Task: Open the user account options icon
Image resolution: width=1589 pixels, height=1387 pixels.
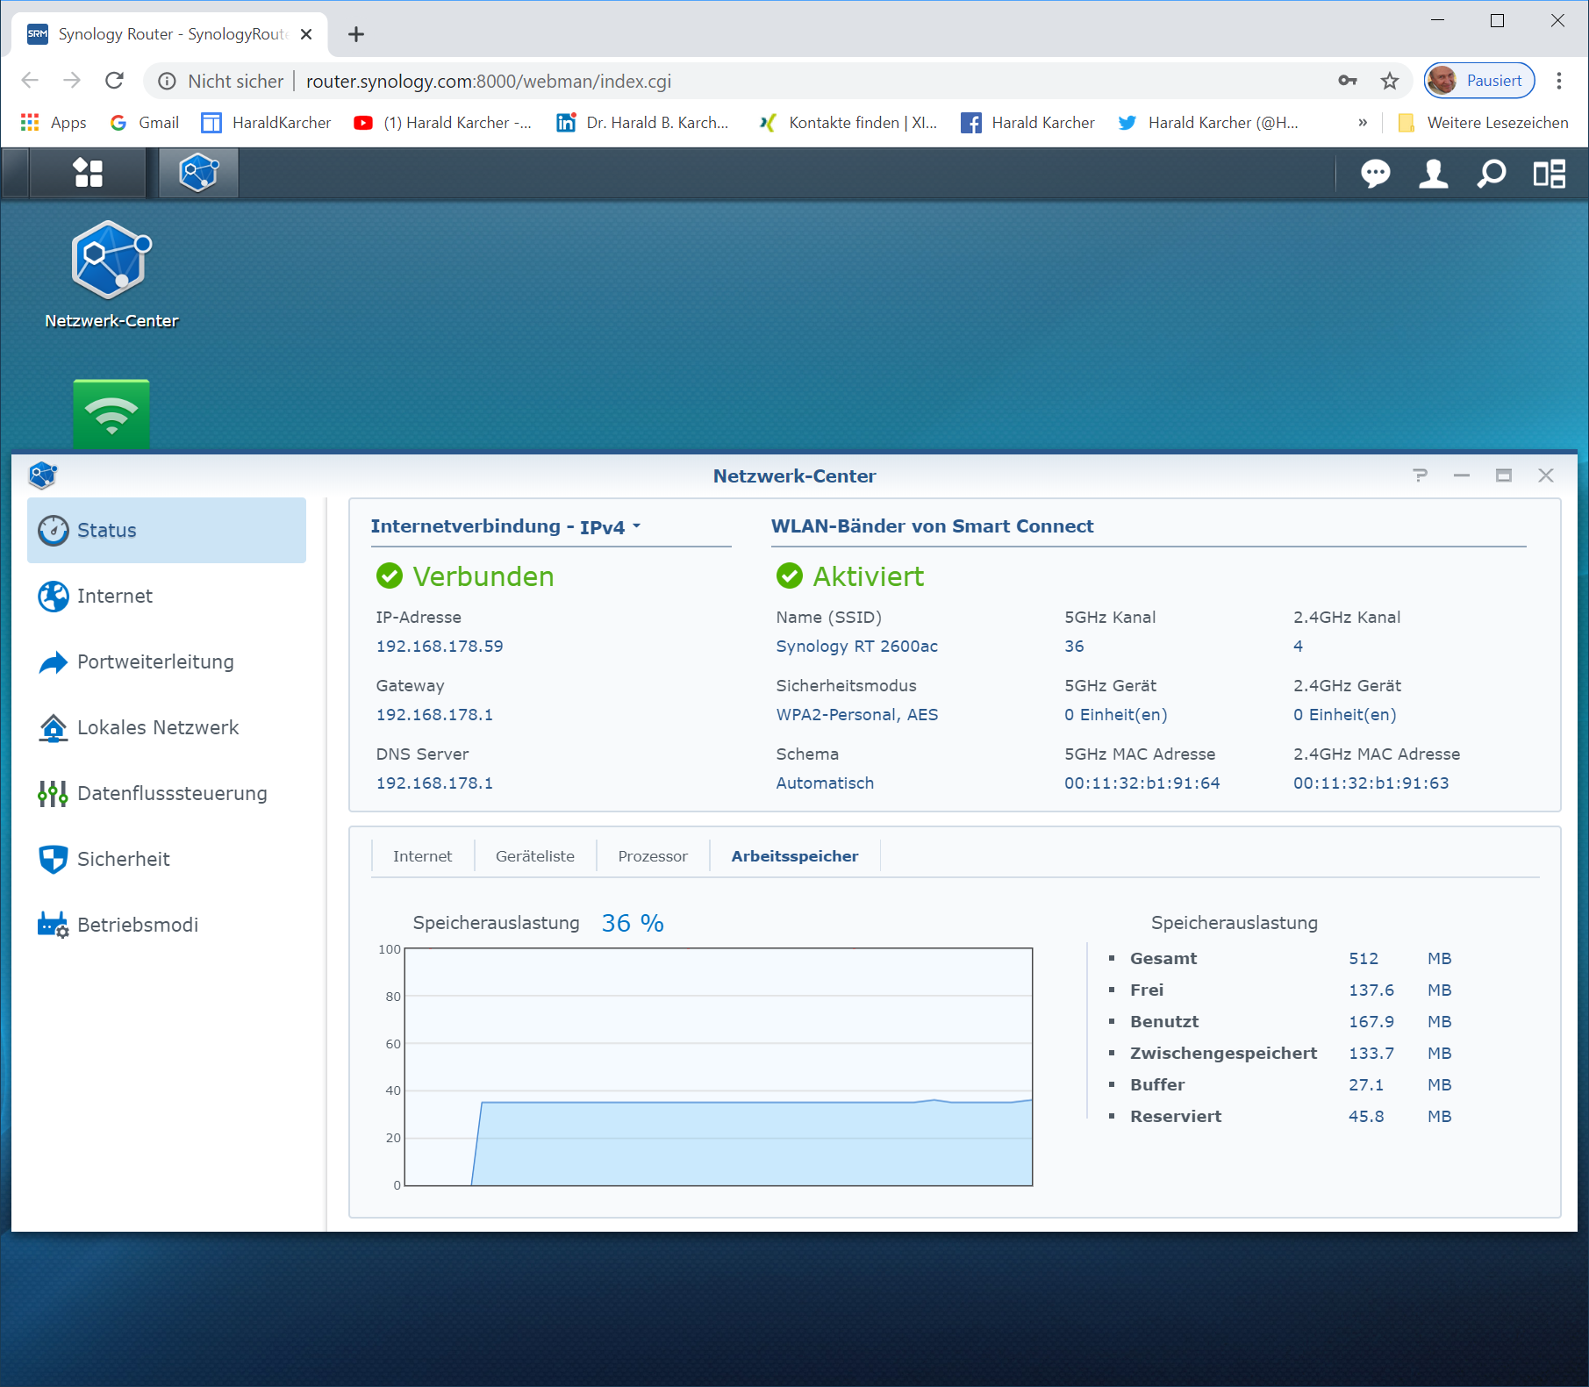Action: pyautogui.click(x=1433, y=174)
